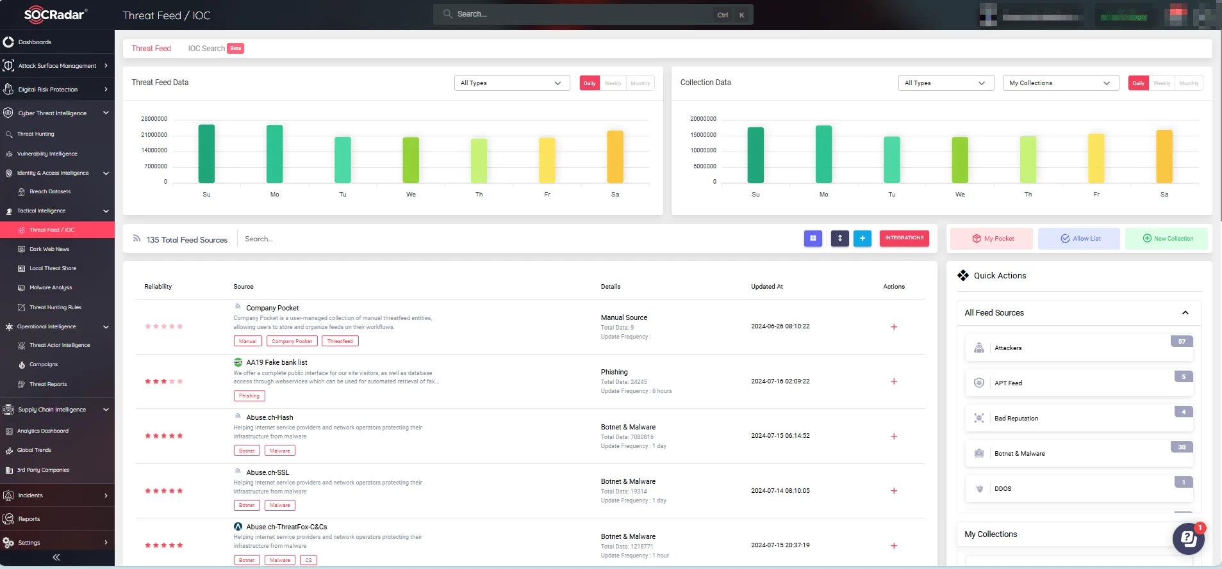Open 3rd Party Companies
This screenshot has height=569, width=1222.
[x=43, y=470]
